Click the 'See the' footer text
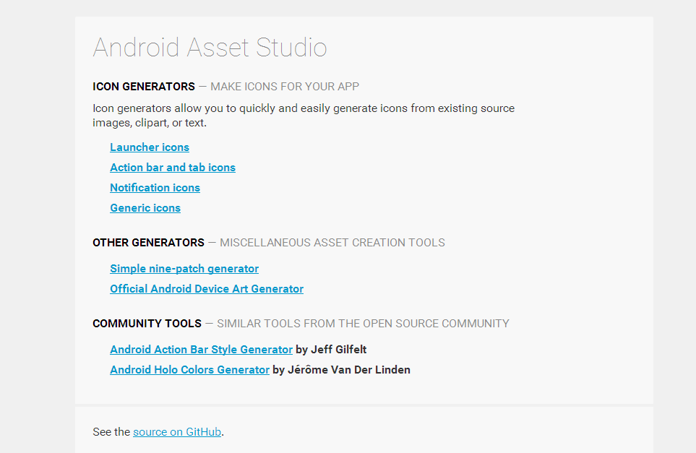Screen dimensions: 696x453 tap(111, 432)
